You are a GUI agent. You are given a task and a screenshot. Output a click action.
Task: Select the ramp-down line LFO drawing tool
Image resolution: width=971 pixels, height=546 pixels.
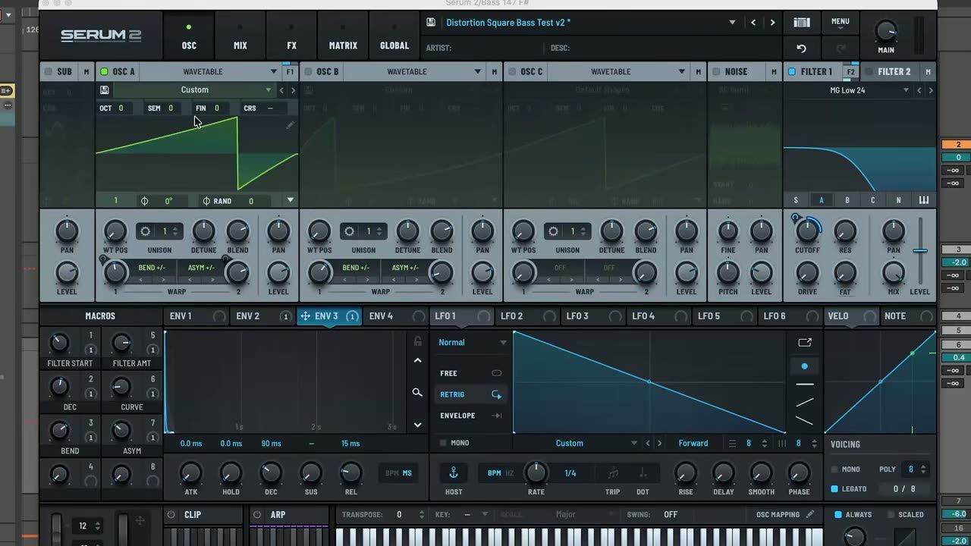click(x=804, y=420)
